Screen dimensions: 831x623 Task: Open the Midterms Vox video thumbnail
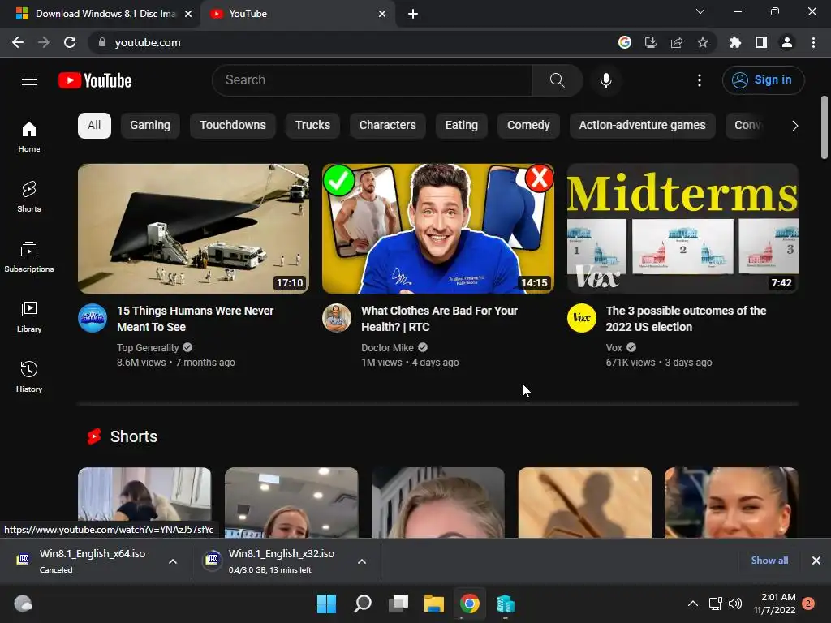[x=682, y=228]
